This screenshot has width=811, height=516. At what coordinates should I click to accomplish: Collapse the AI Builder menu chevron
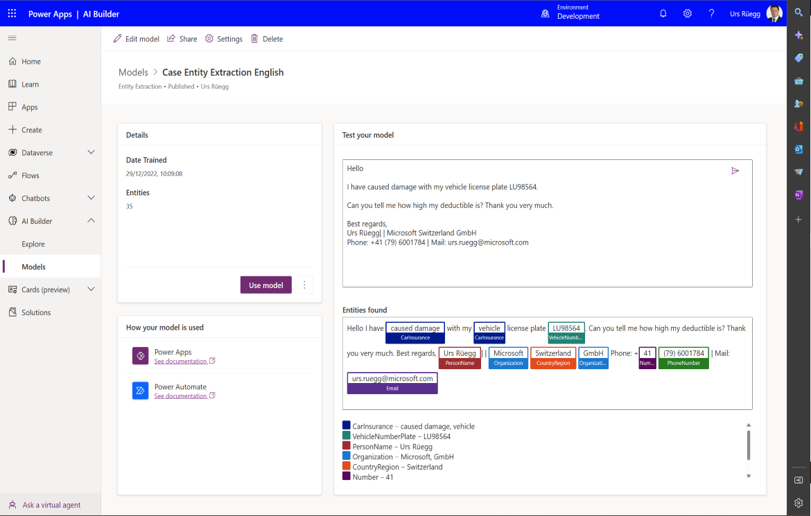click(91, 220)
